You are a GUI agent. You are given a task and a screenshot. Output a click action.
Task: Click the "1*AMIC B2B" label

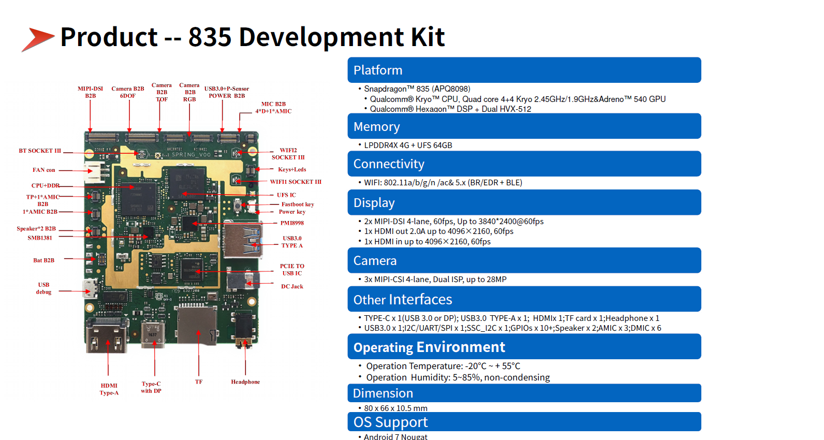[x=40, y=212]
